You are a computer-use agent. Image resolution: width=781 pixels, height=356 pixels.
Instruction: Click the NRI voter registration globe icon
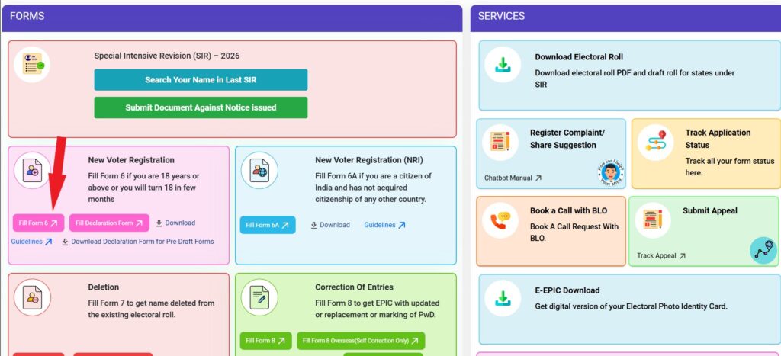259,170
